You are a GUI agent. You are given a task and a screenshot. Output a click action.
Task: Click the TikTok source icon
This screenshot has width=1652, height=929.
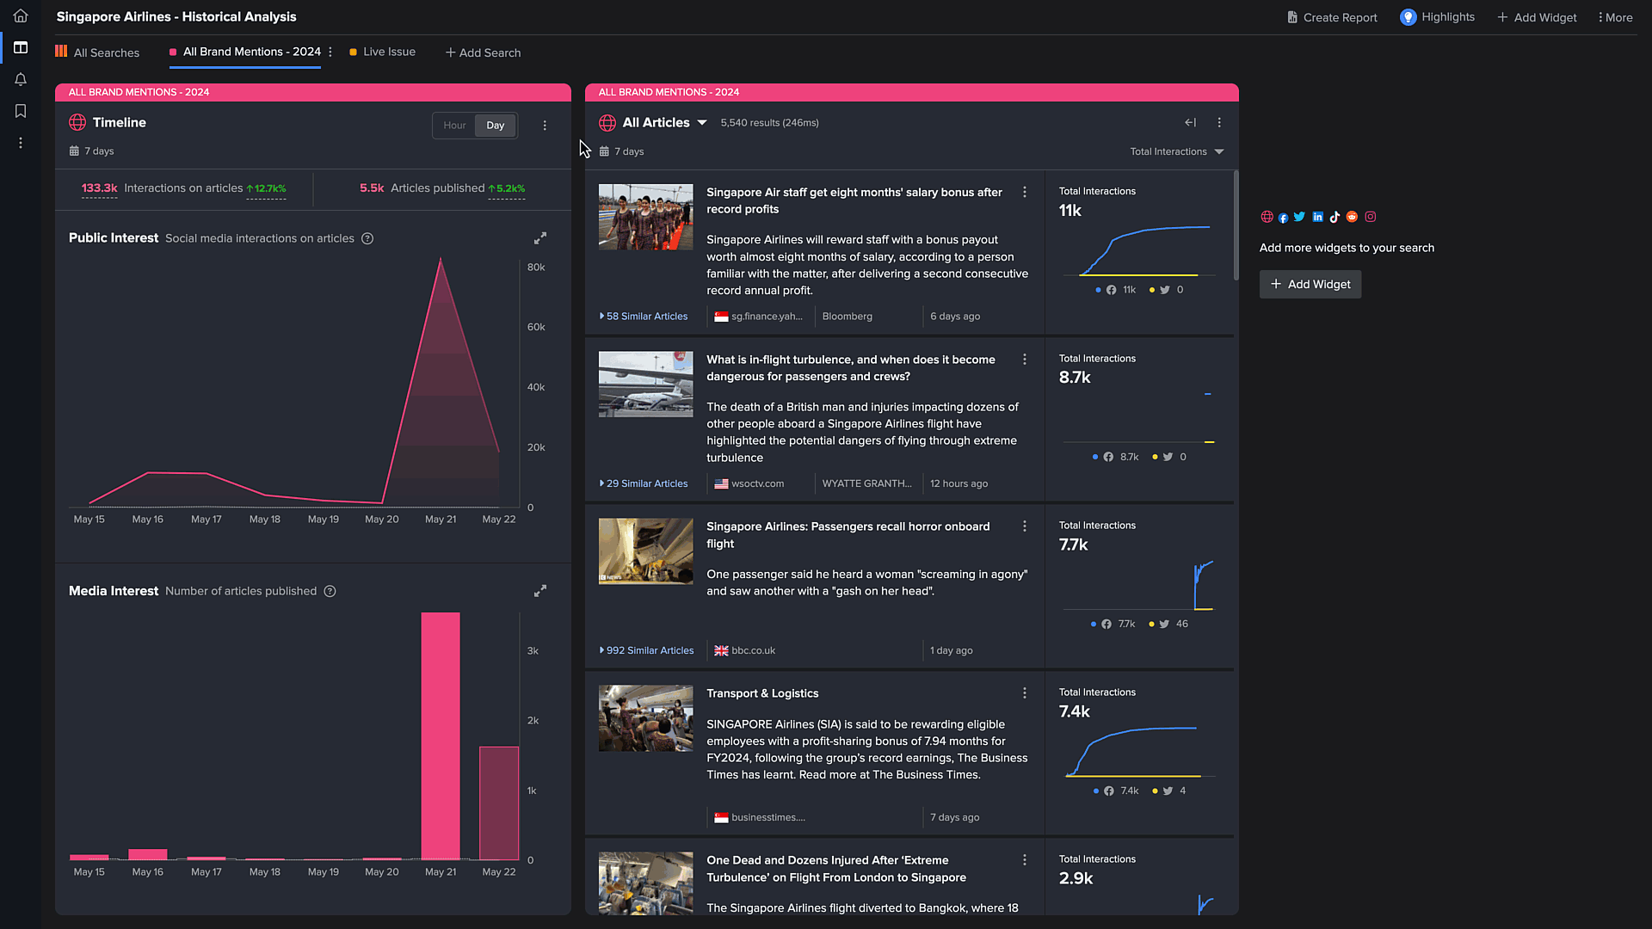tap(1335, 217)
